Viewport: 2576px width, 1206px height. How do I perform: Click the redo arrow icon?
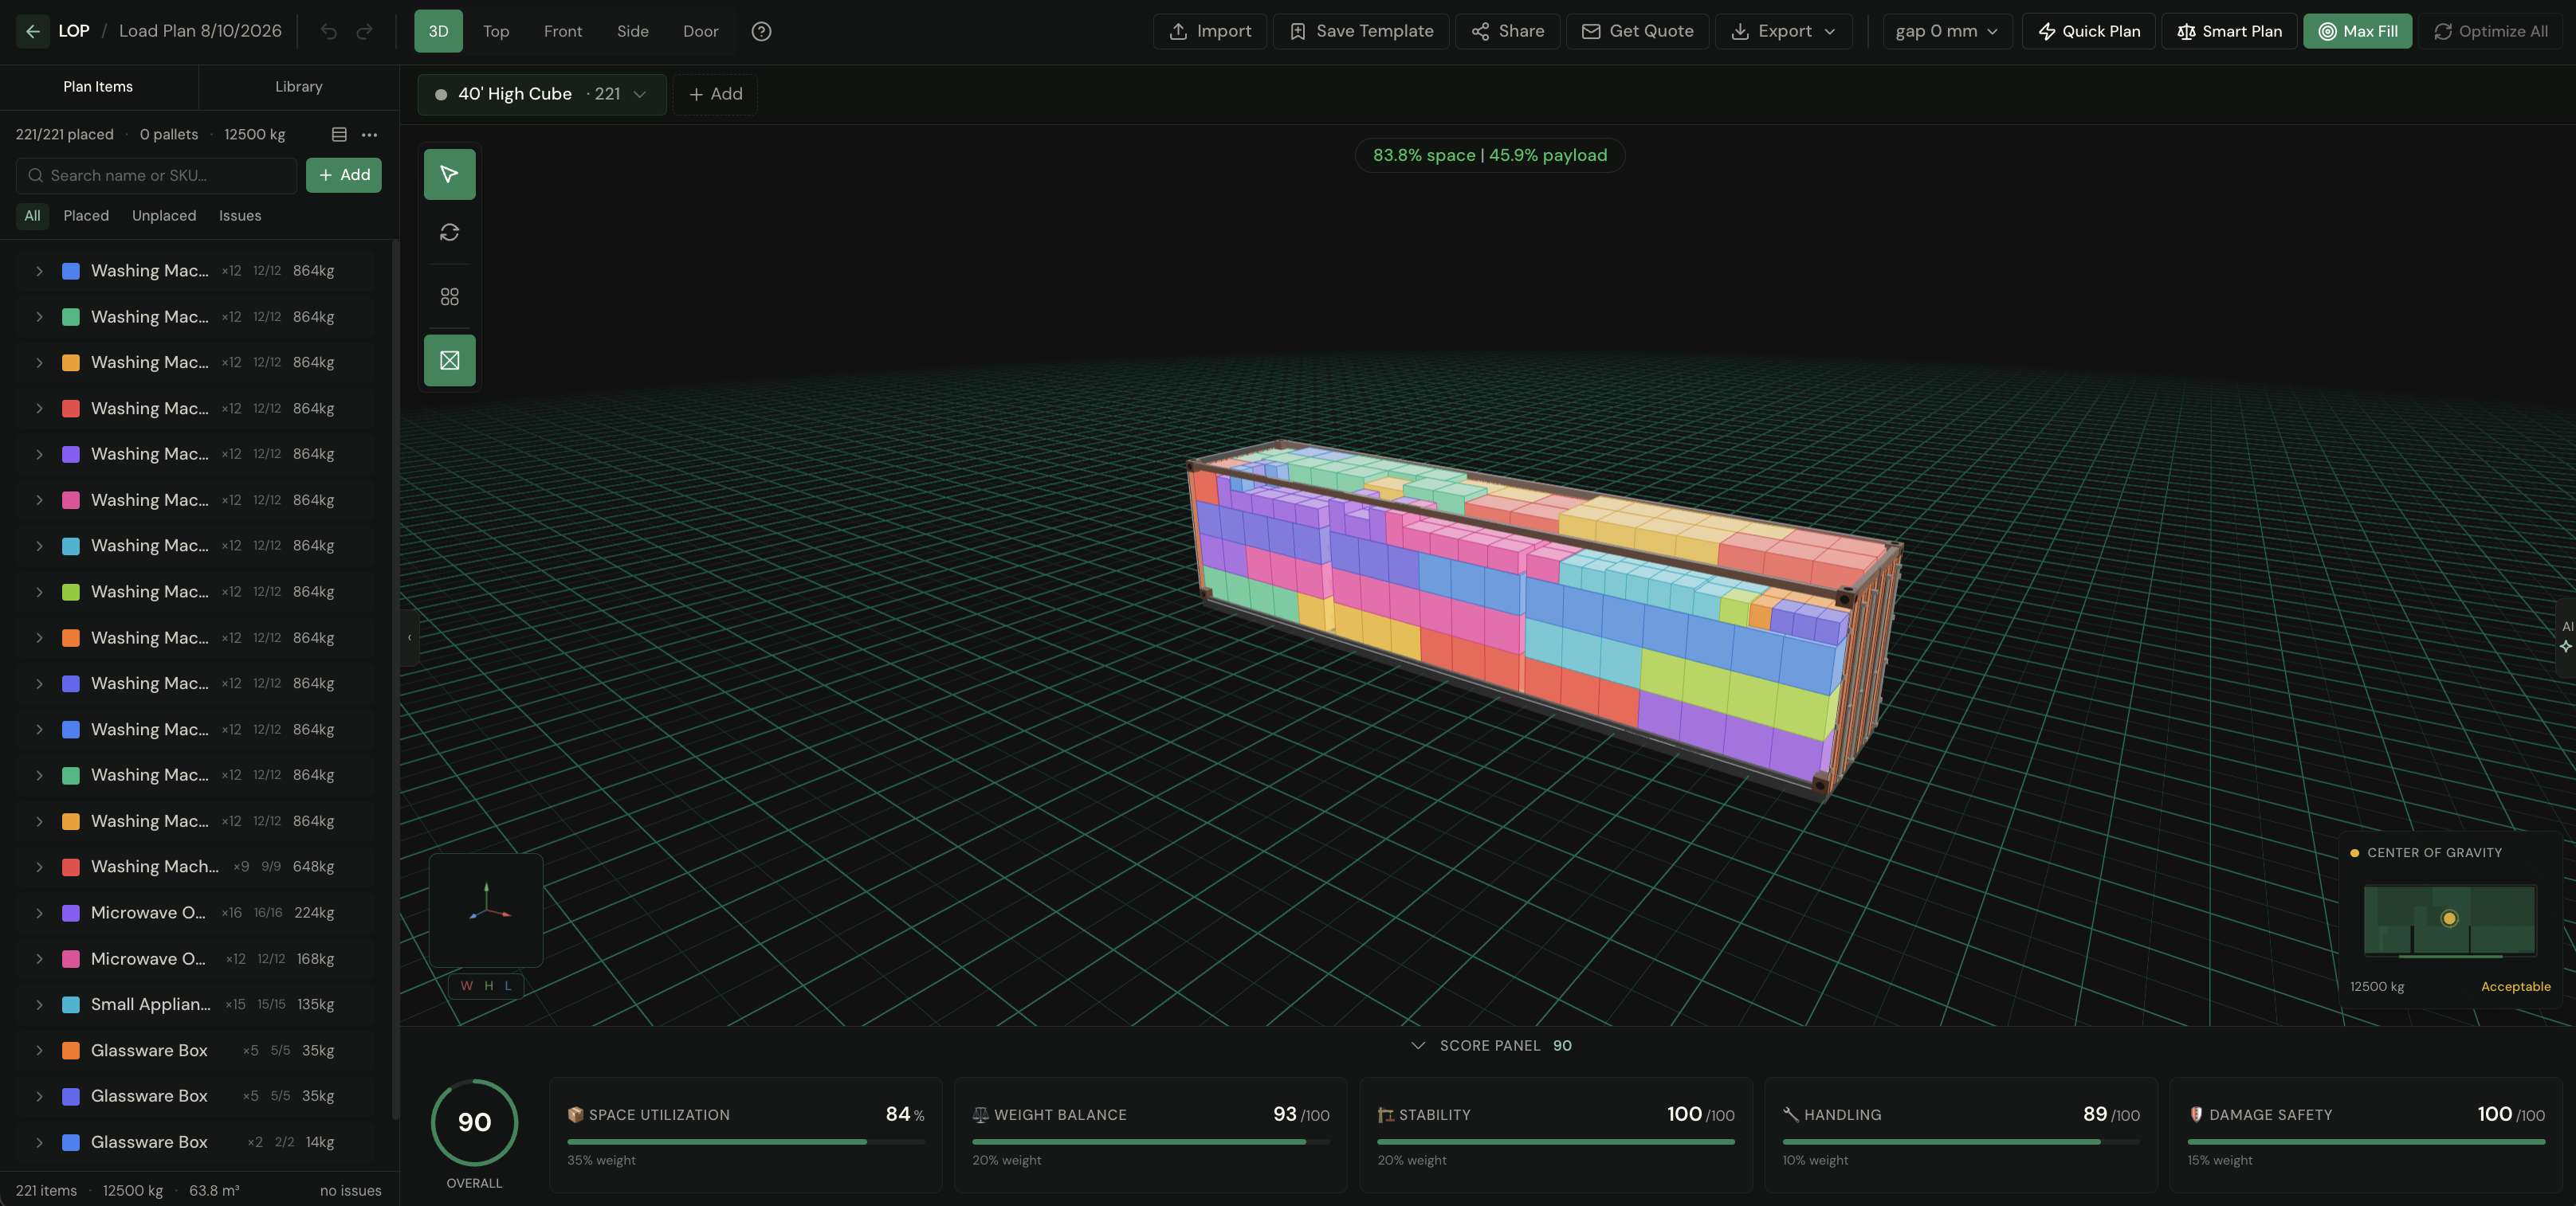click(x=365, y=31)
